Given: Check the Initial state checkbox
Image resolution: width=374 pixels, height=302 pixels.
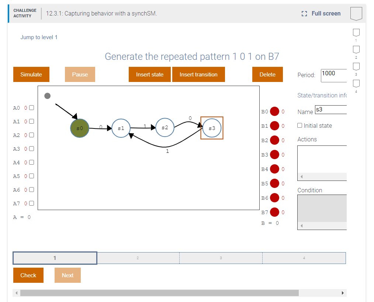Looking at the screenshot, I should pyautogui.click(x=300, y=125).
